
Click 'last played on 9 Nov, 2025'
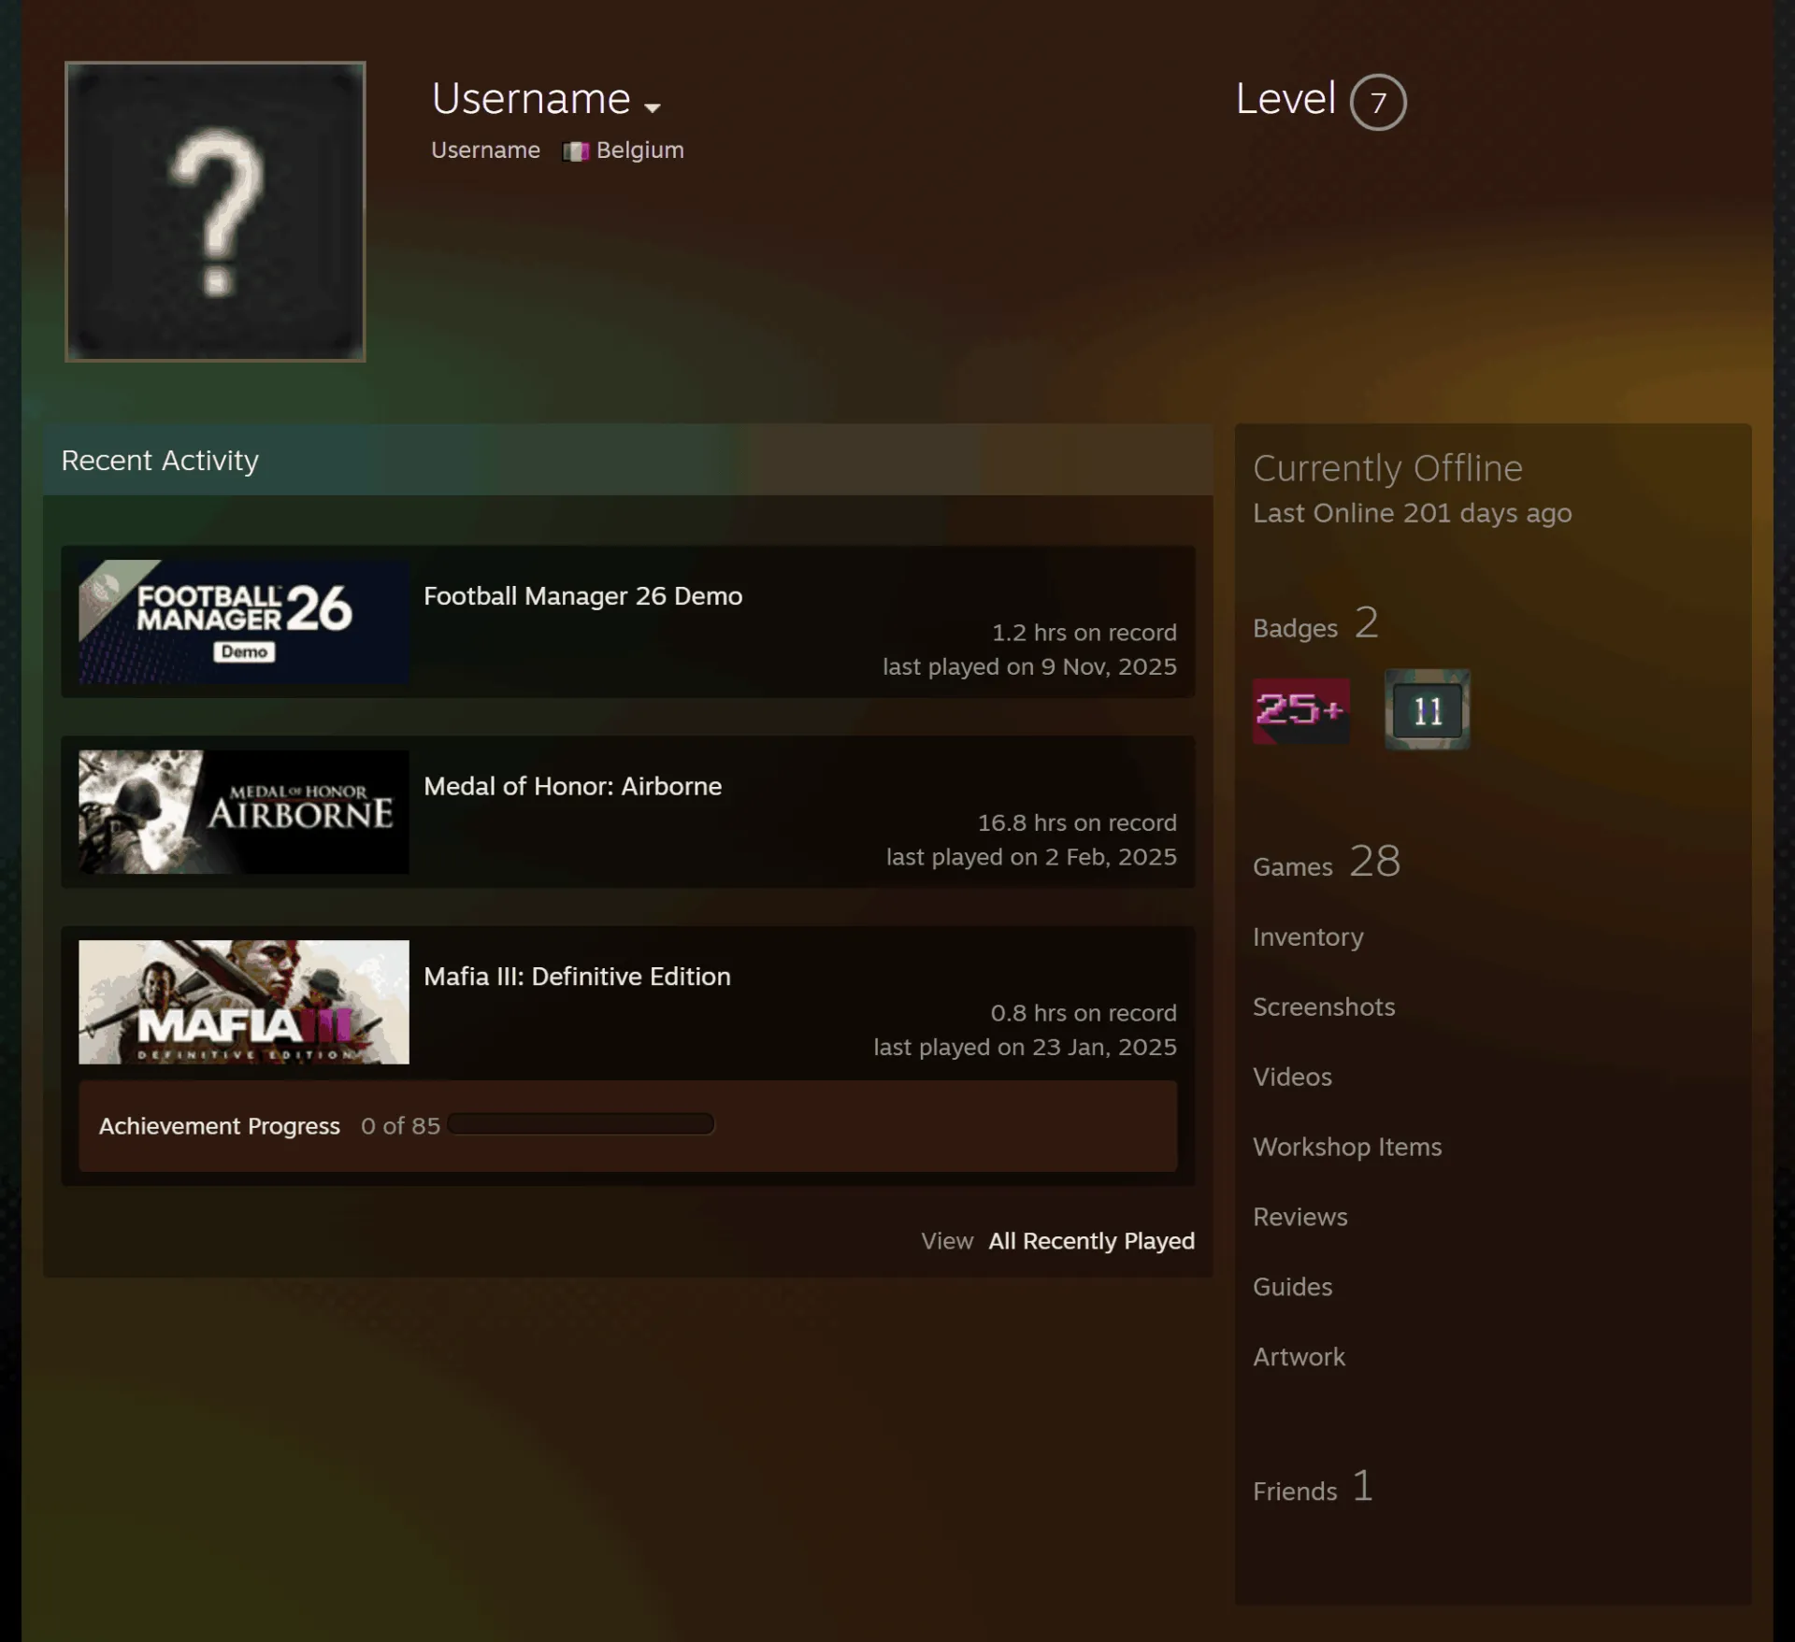click(x=1029, y=667)
